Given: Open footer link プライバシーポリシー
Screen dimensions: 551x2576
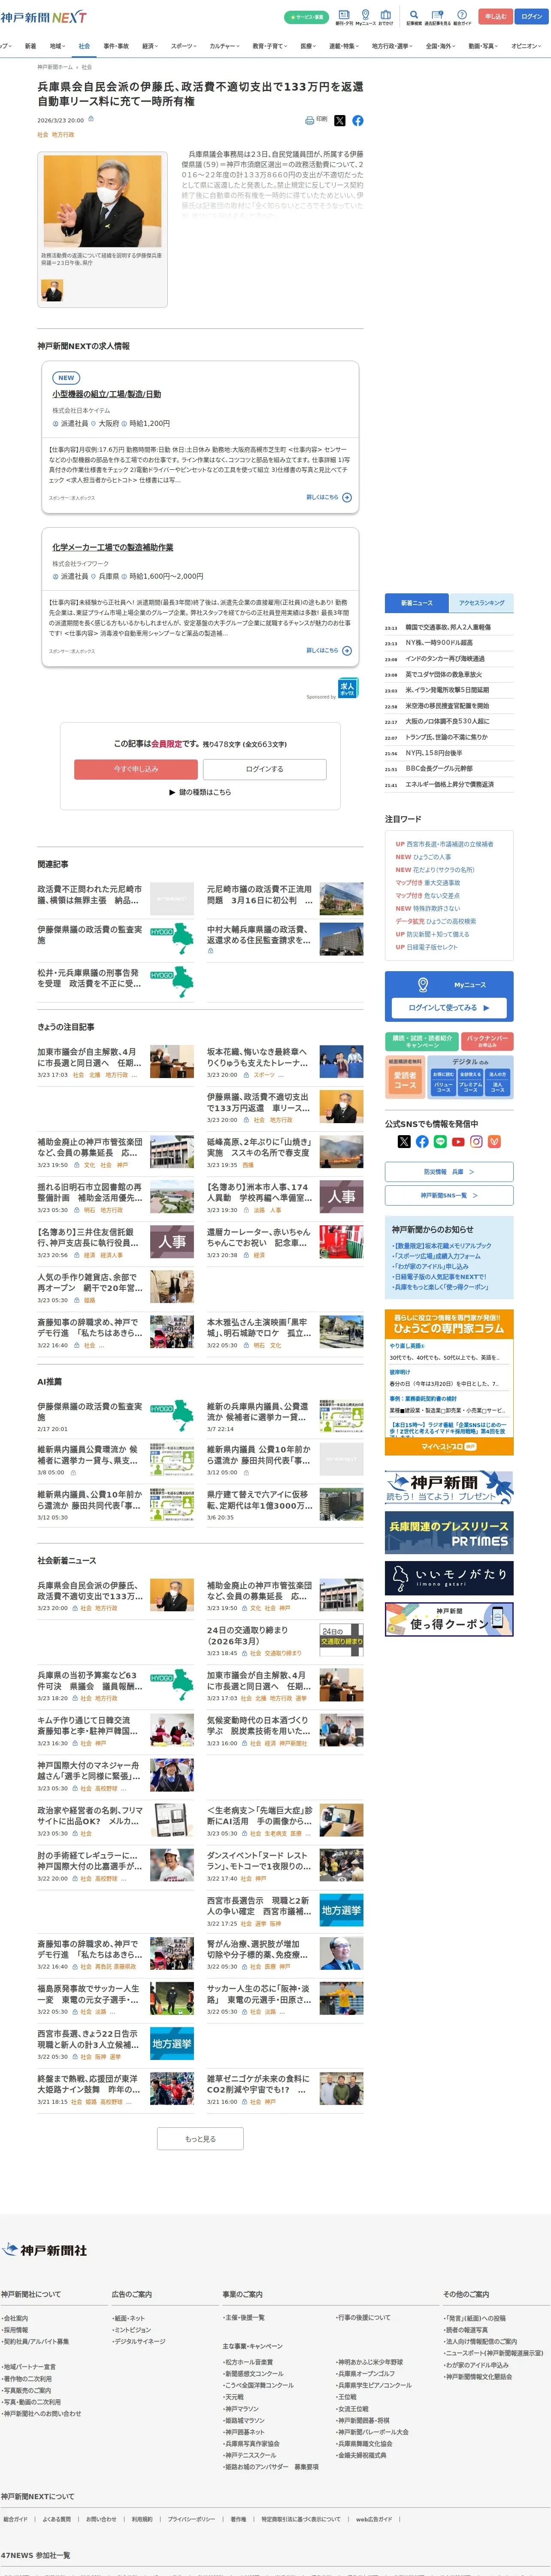Looking at the screenshot, I should (x=191, y=2519).
